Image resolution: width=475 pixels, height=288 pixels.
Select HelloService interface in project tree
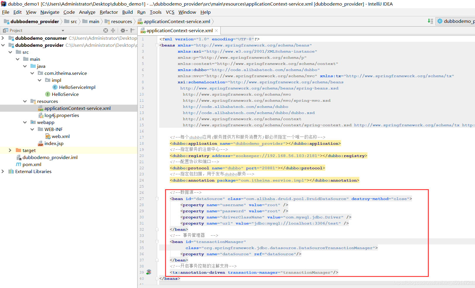click(65, 94)
